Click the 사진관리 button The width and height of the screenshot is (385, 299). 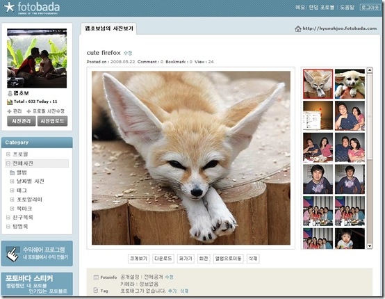[x=22, y=121]
